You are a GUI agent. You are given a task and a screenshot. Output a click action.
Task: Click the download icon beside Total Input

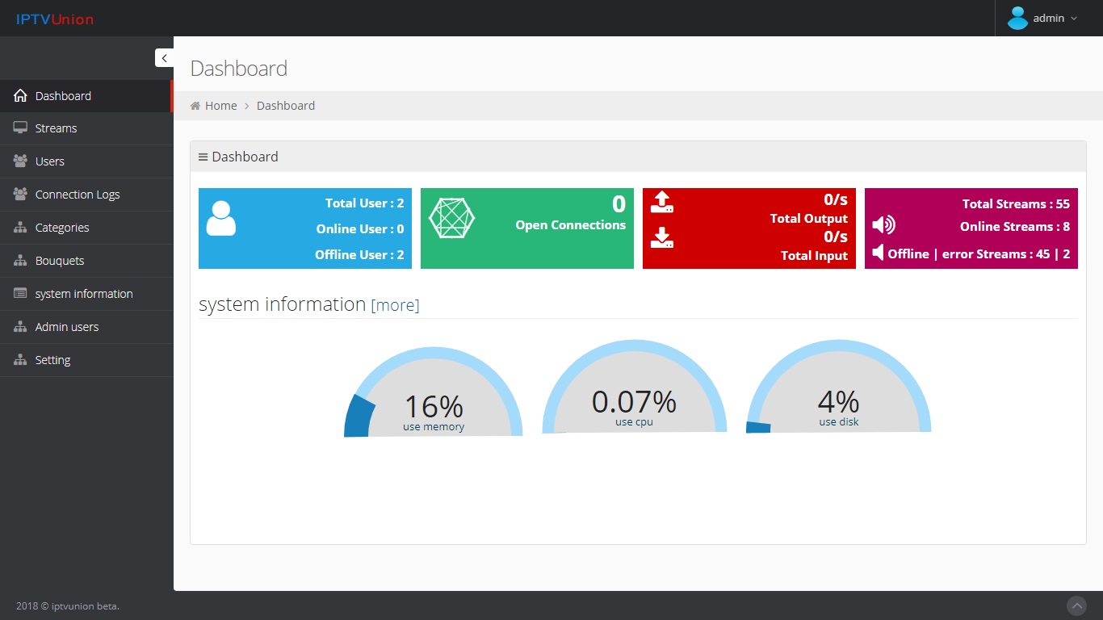(662, 237)
